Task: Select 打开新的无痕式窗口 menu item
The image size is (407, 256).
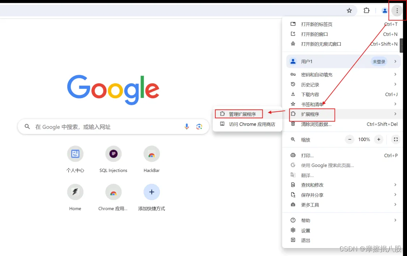Action: [x=343, y=44]
